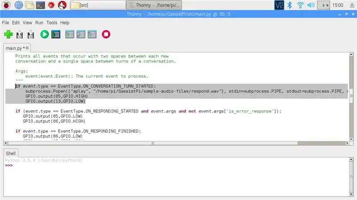Click the Step over toolbar icon
The image size is (357, 200).
70,35
